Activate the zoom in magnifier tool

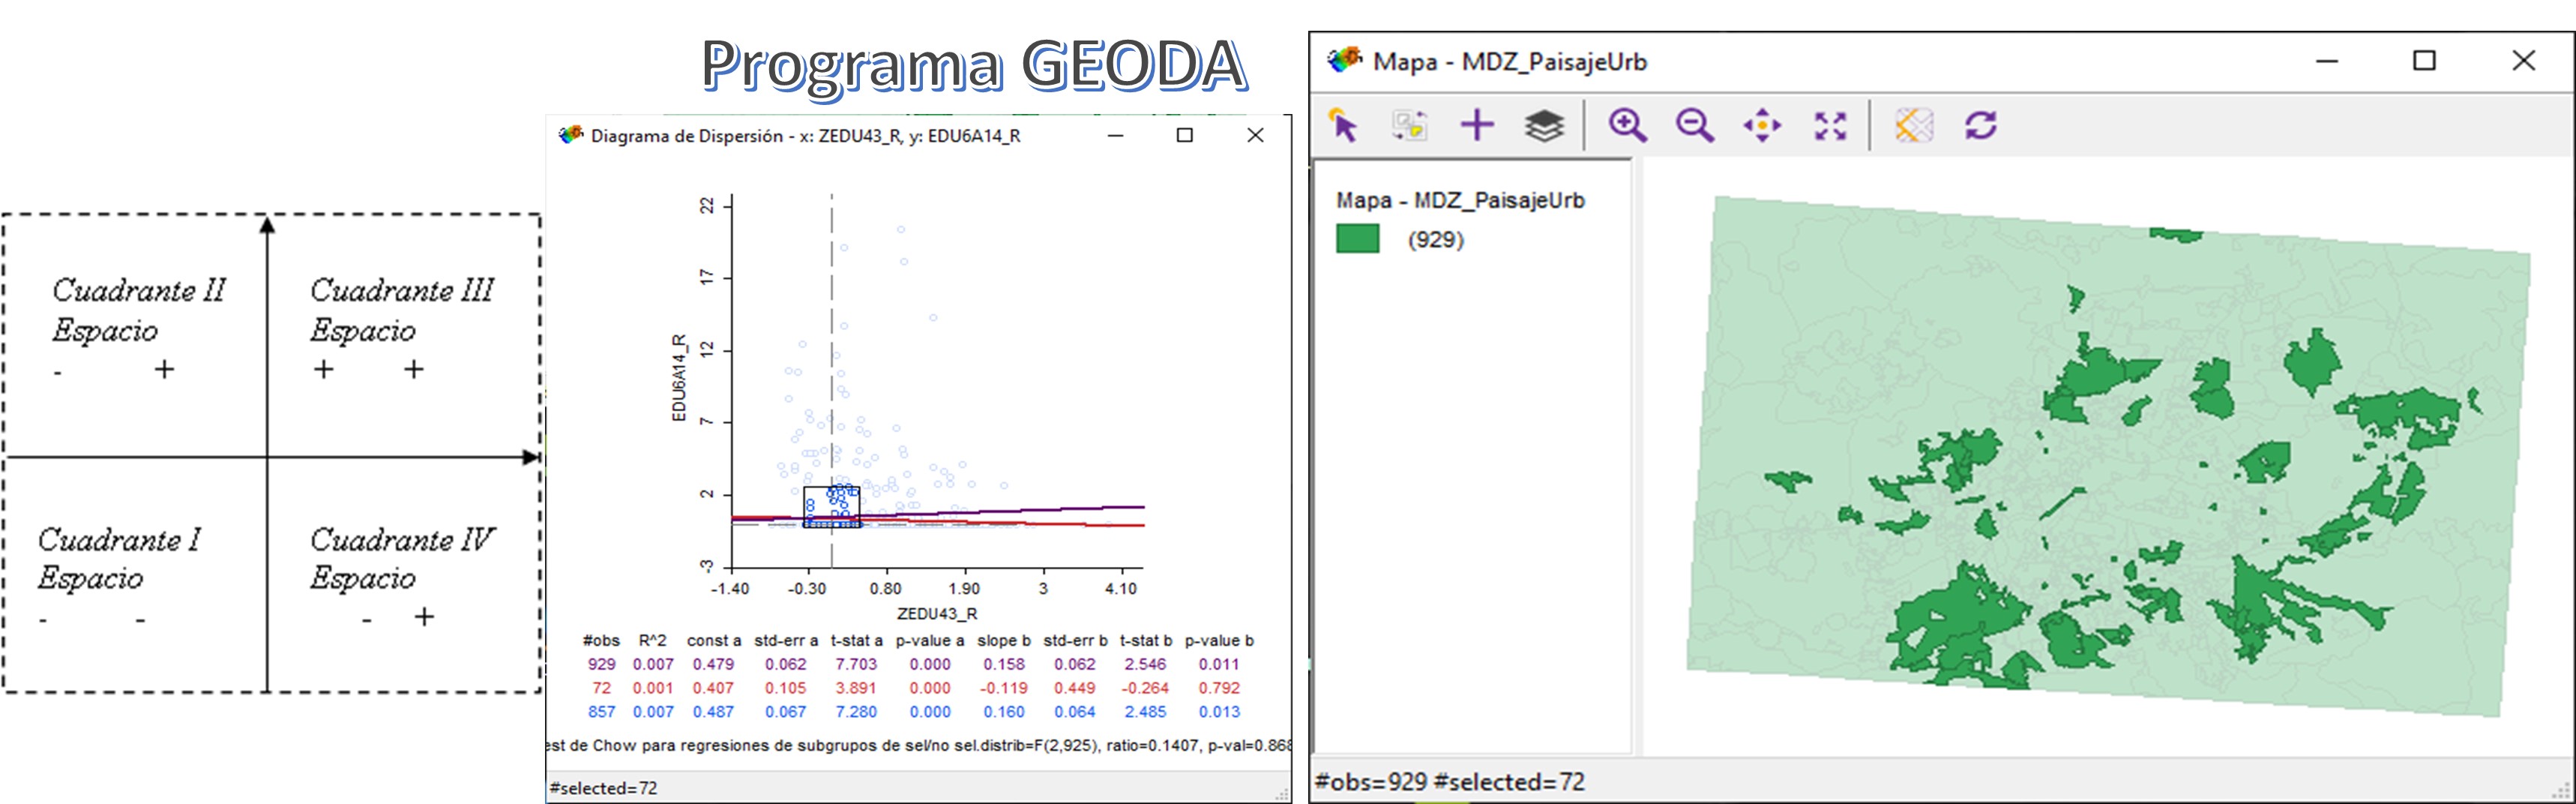pyautogui.click(x=1627, y=126)
